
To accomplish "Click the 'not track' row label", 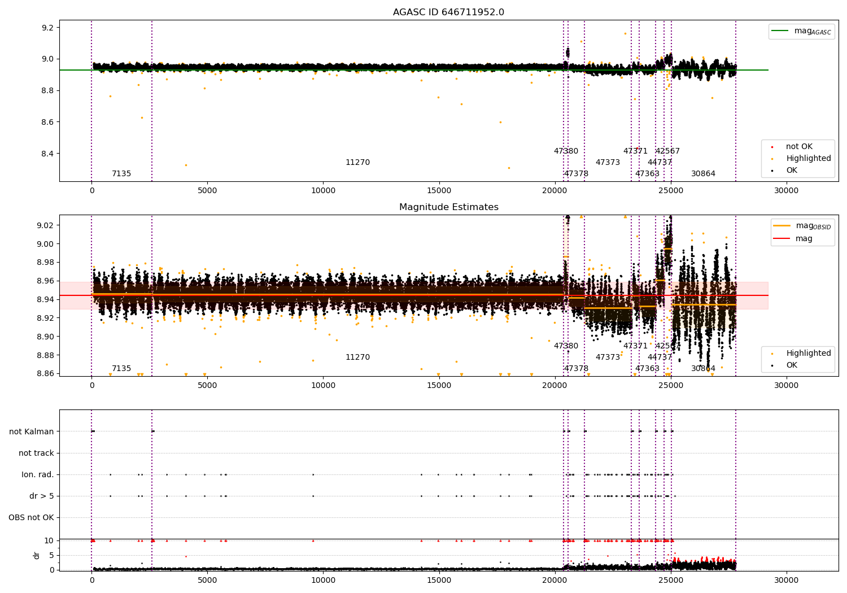I will (x=36, y=453).
